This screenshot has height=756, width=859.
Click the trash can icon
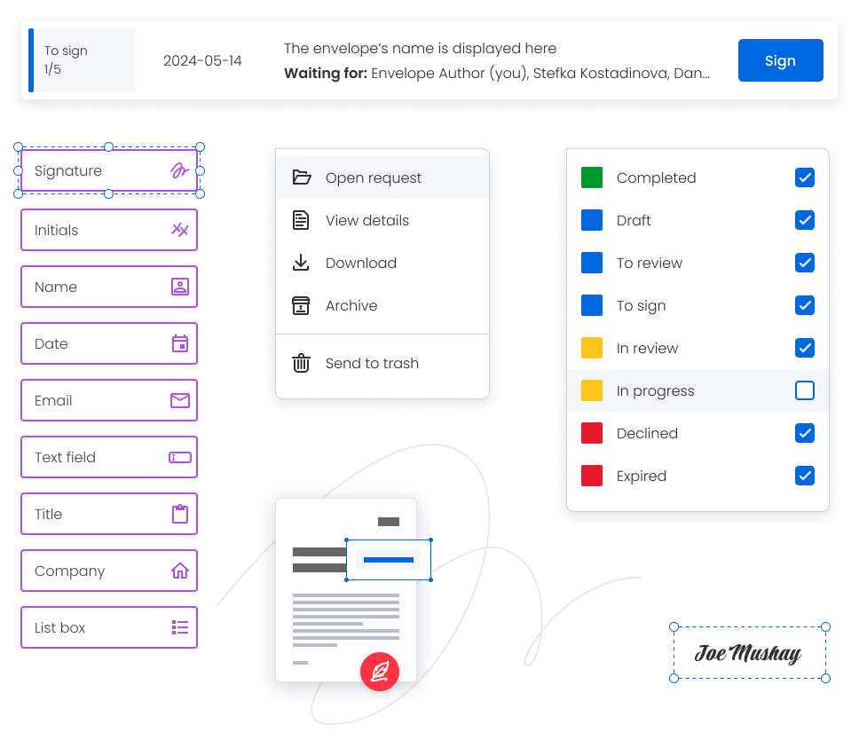301,363
